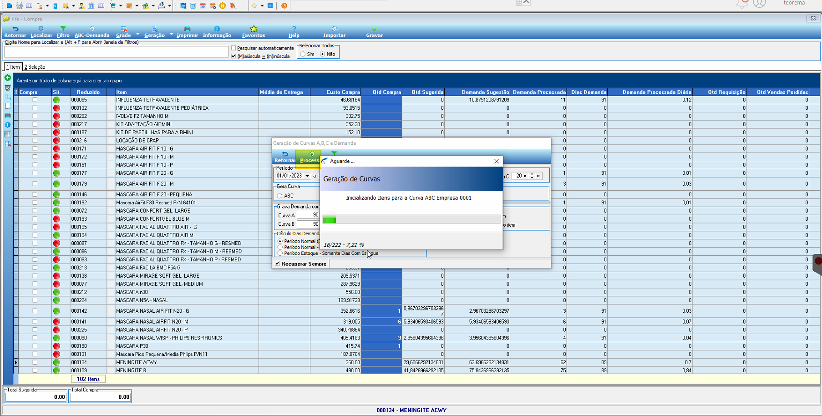Tick the Compra checkbox for INFLUENZA TETRAVALENTE

[35, 100]
